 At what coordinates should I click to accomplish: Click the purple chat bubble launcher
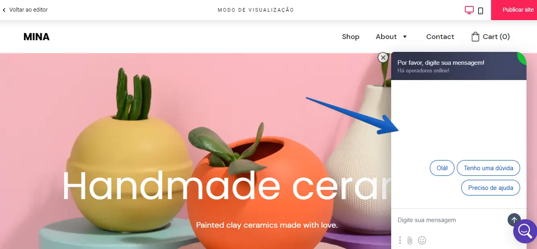coord(525,231)
